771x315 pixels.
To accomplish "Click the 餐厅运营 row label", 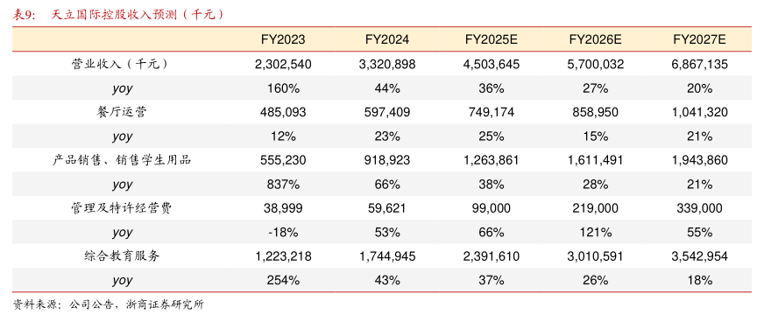I will point(122,112).
